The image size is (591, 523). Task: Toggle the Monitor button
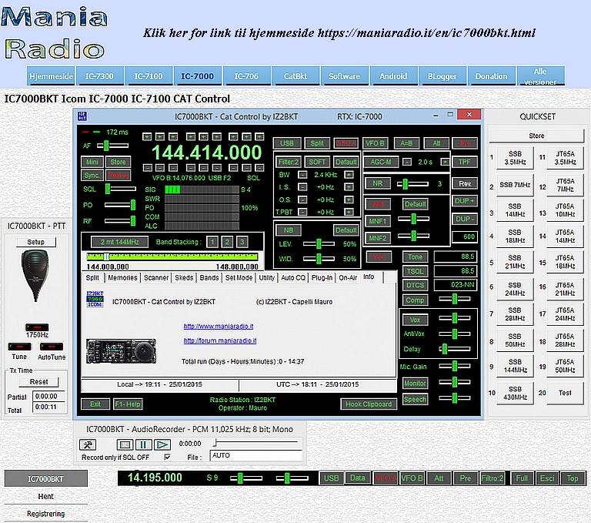point(415,383)
